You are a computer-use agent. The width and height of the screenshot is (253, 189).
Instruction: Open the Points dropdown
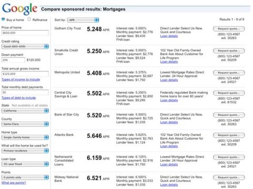coord(25,177)
